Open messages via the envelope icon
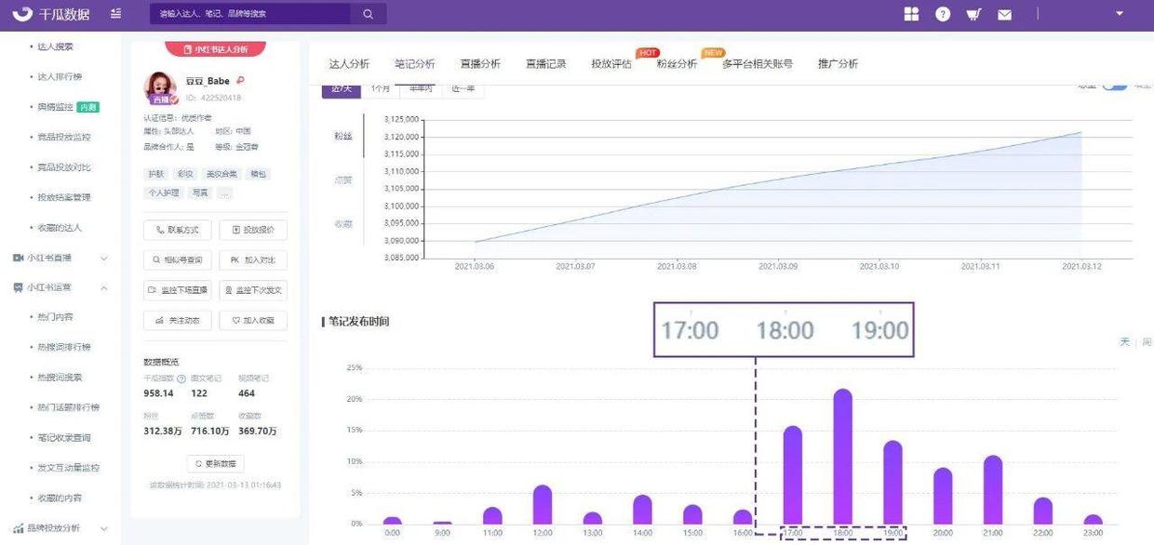 pos(1005,14)
